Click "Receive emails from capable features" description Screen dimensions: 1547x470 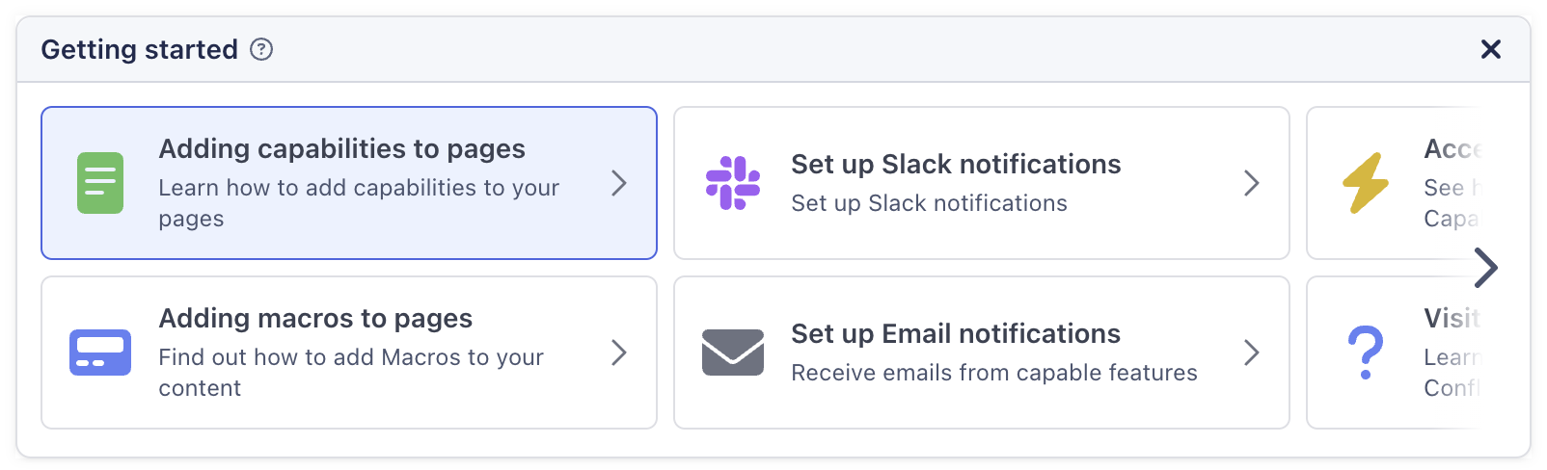(994, 373)
